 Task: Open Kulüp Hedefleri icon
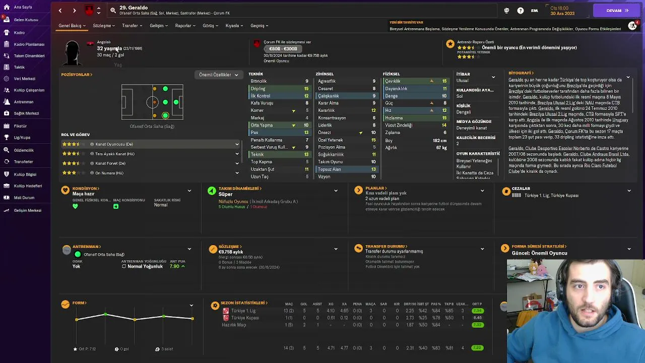(x=6, y=186)
